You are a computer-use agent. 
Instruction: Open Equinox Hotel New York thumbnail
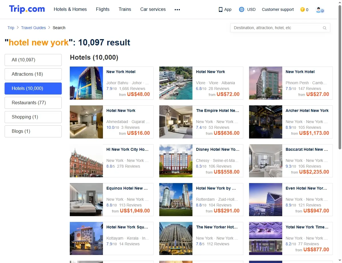pyautogui.click(x=86, y=200)
